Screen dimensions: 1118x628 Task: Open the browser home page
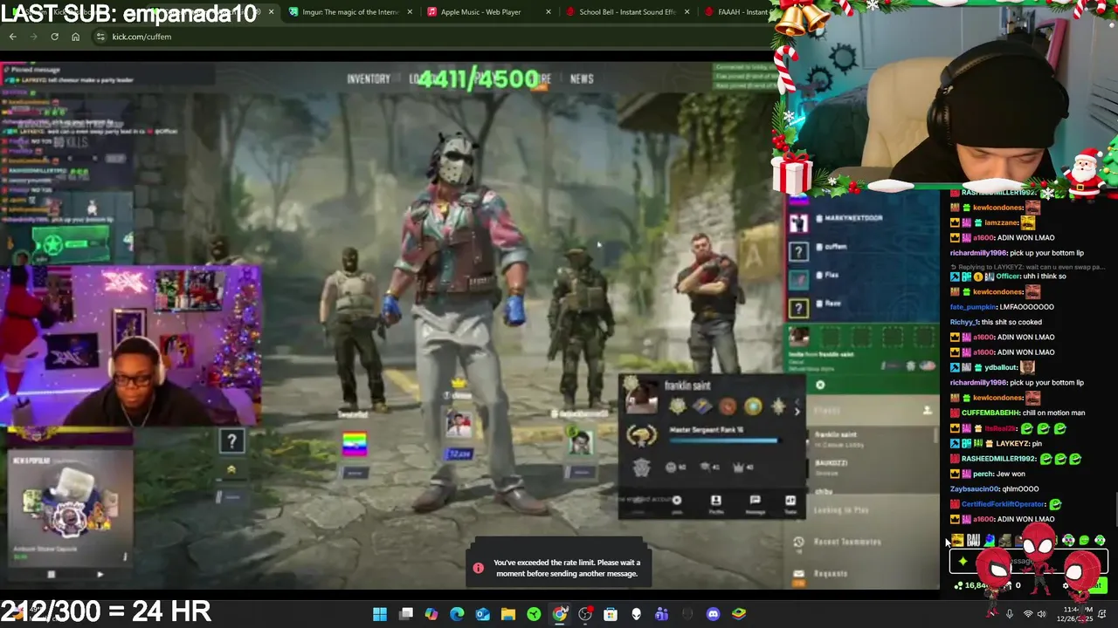pos(75,37)
